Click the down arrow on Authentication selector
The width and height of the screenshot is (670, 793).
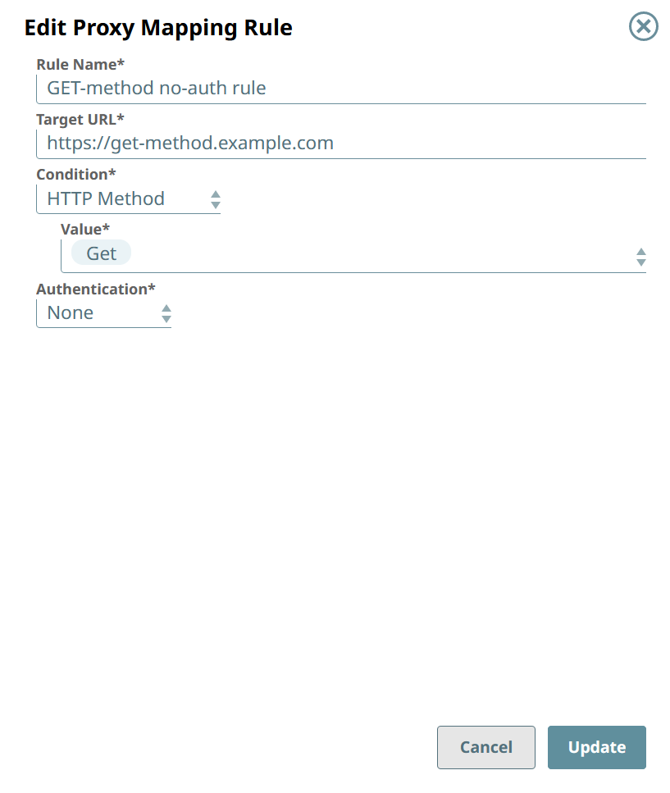tap(166, 317)
